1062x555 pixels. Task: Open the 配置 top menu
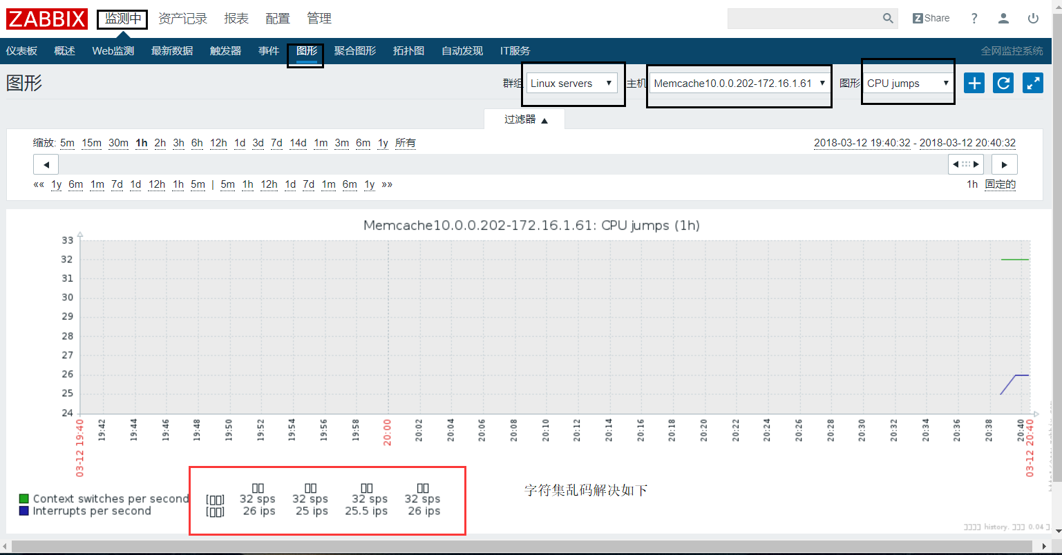(x=278, y=19)
